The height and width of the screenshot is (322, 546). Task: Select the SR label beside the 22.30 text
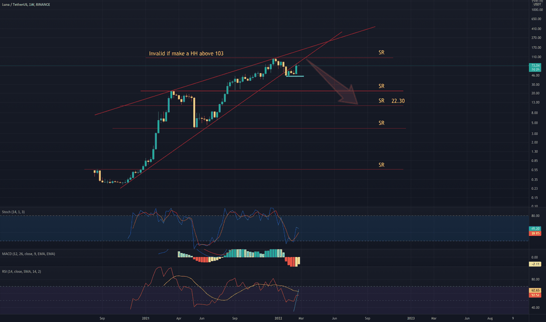tap(381, 101)
